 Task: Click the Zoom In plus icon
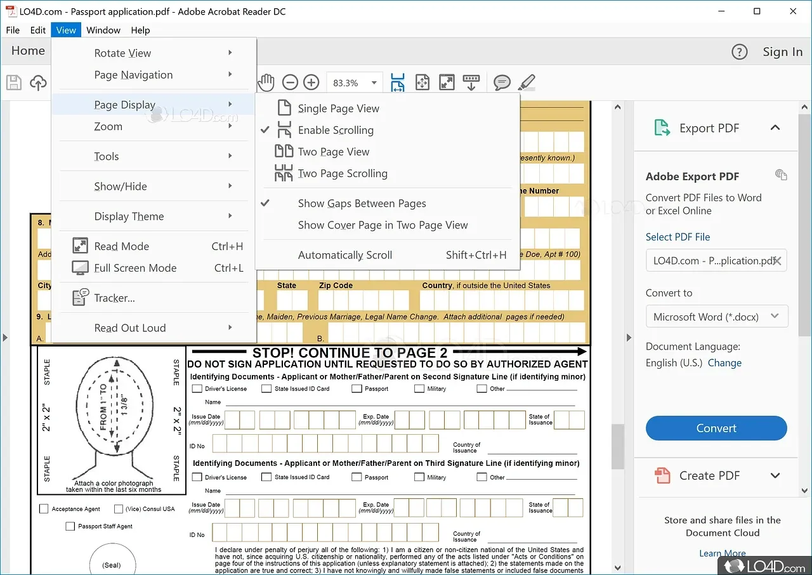(311, 83)
